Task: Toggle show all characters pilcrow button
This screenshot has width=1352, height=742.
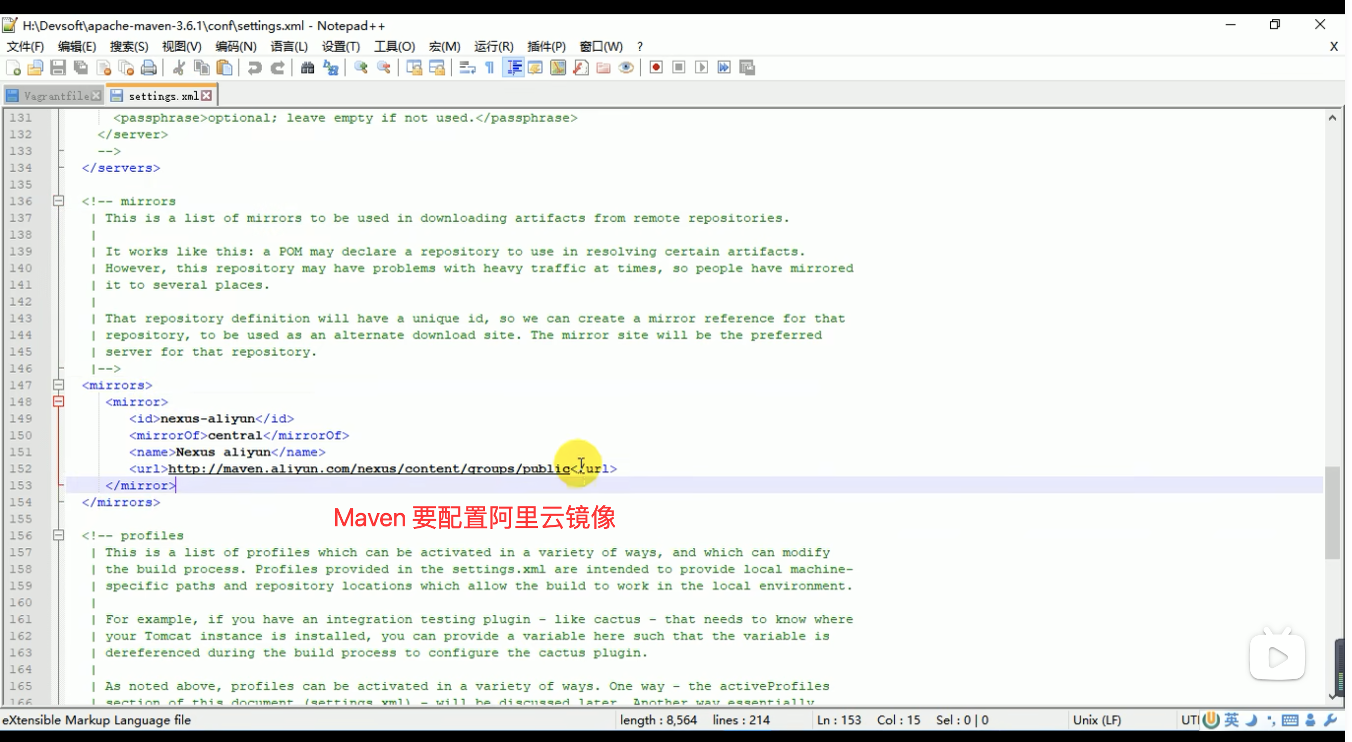Action: point(489,67)
